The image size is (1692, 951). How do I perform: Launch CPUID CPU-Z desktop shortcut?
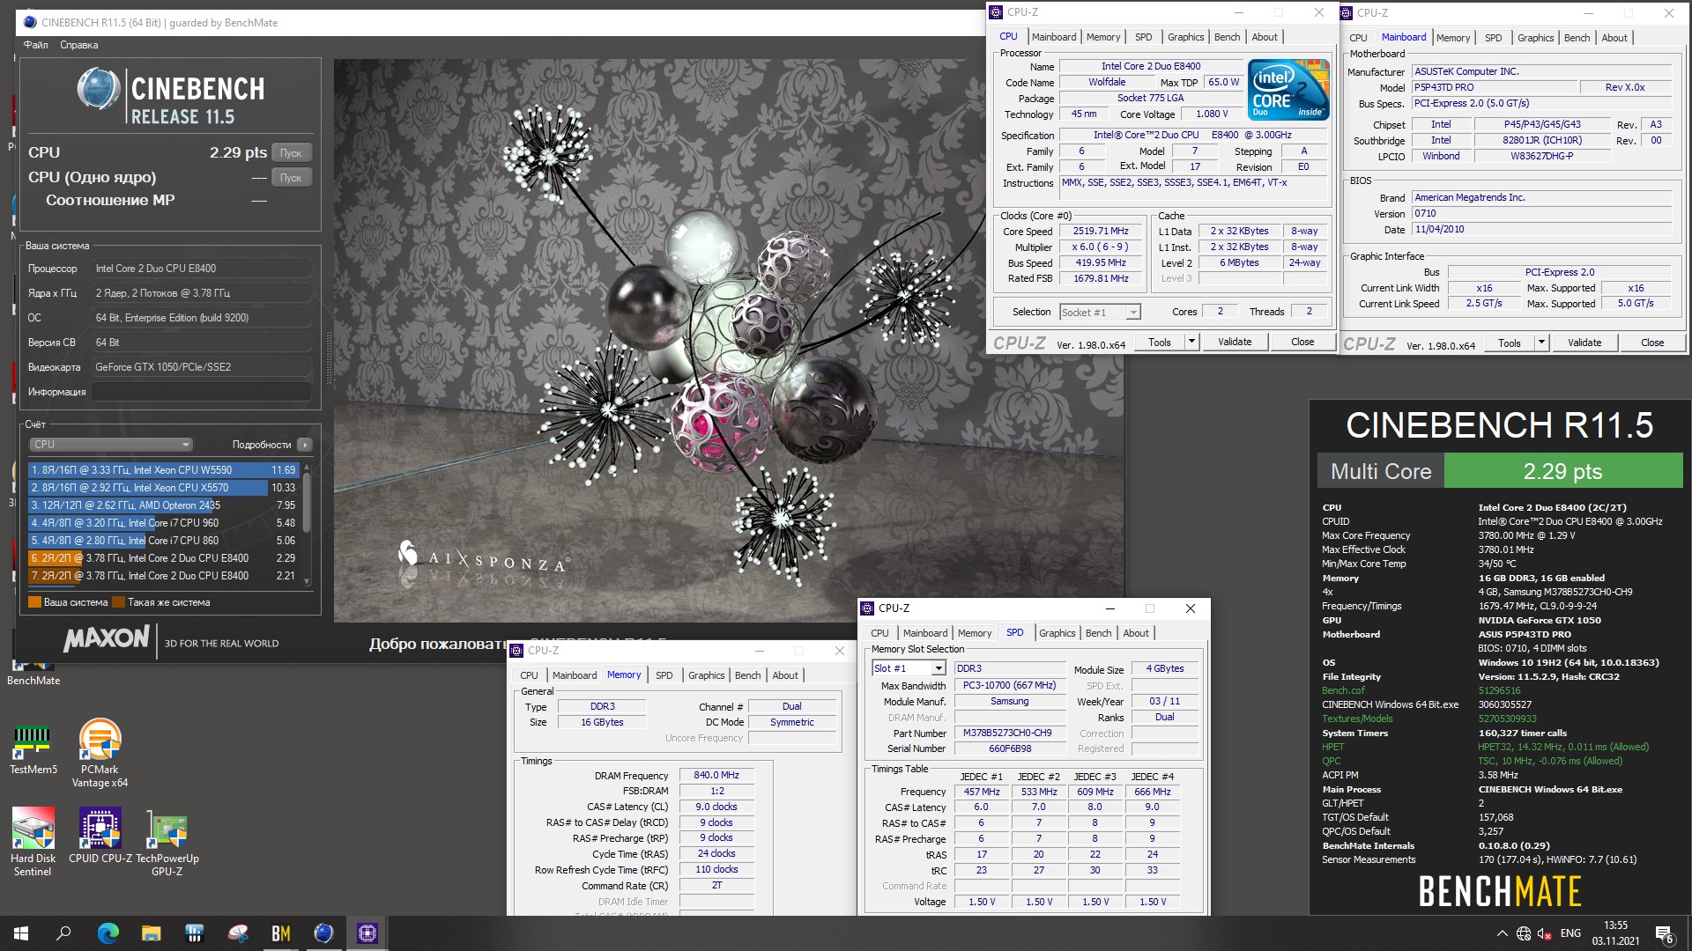(100, 836)
